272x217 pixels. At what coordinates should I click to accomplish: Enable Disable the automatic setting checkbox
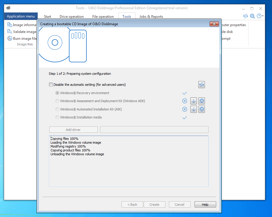(51, 85)
